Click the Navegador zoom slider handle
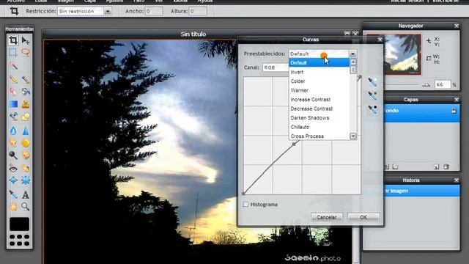This screenshot has width=469, height=264. [426, 85]
